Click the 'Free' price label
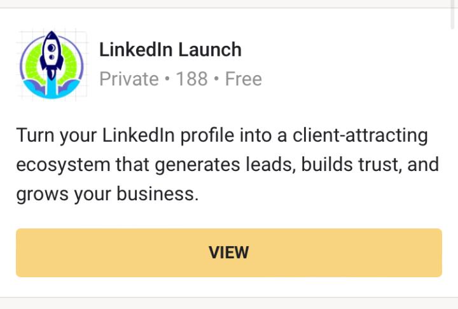Viewport: 458px width, 309px height. 244,79
